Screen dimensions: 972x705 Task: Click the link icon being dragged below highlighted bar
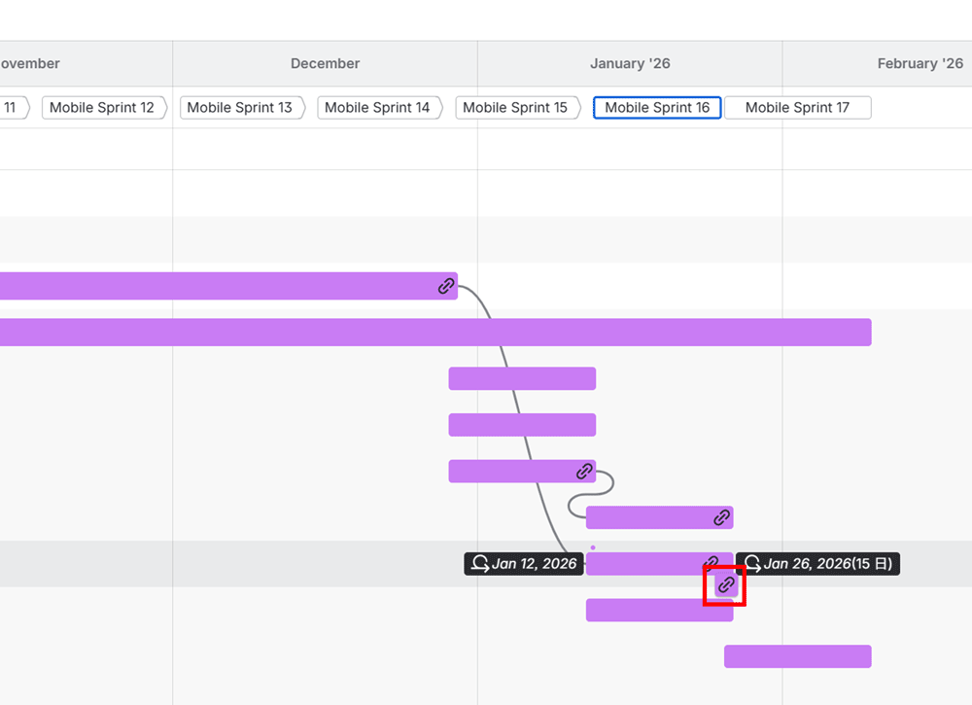point(726,584)
